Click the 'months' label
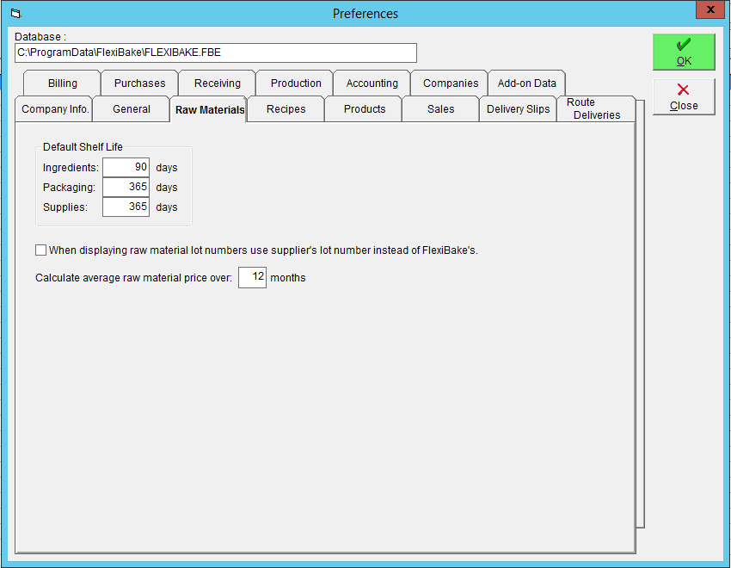The image size is (731, 568). (288, 277)
